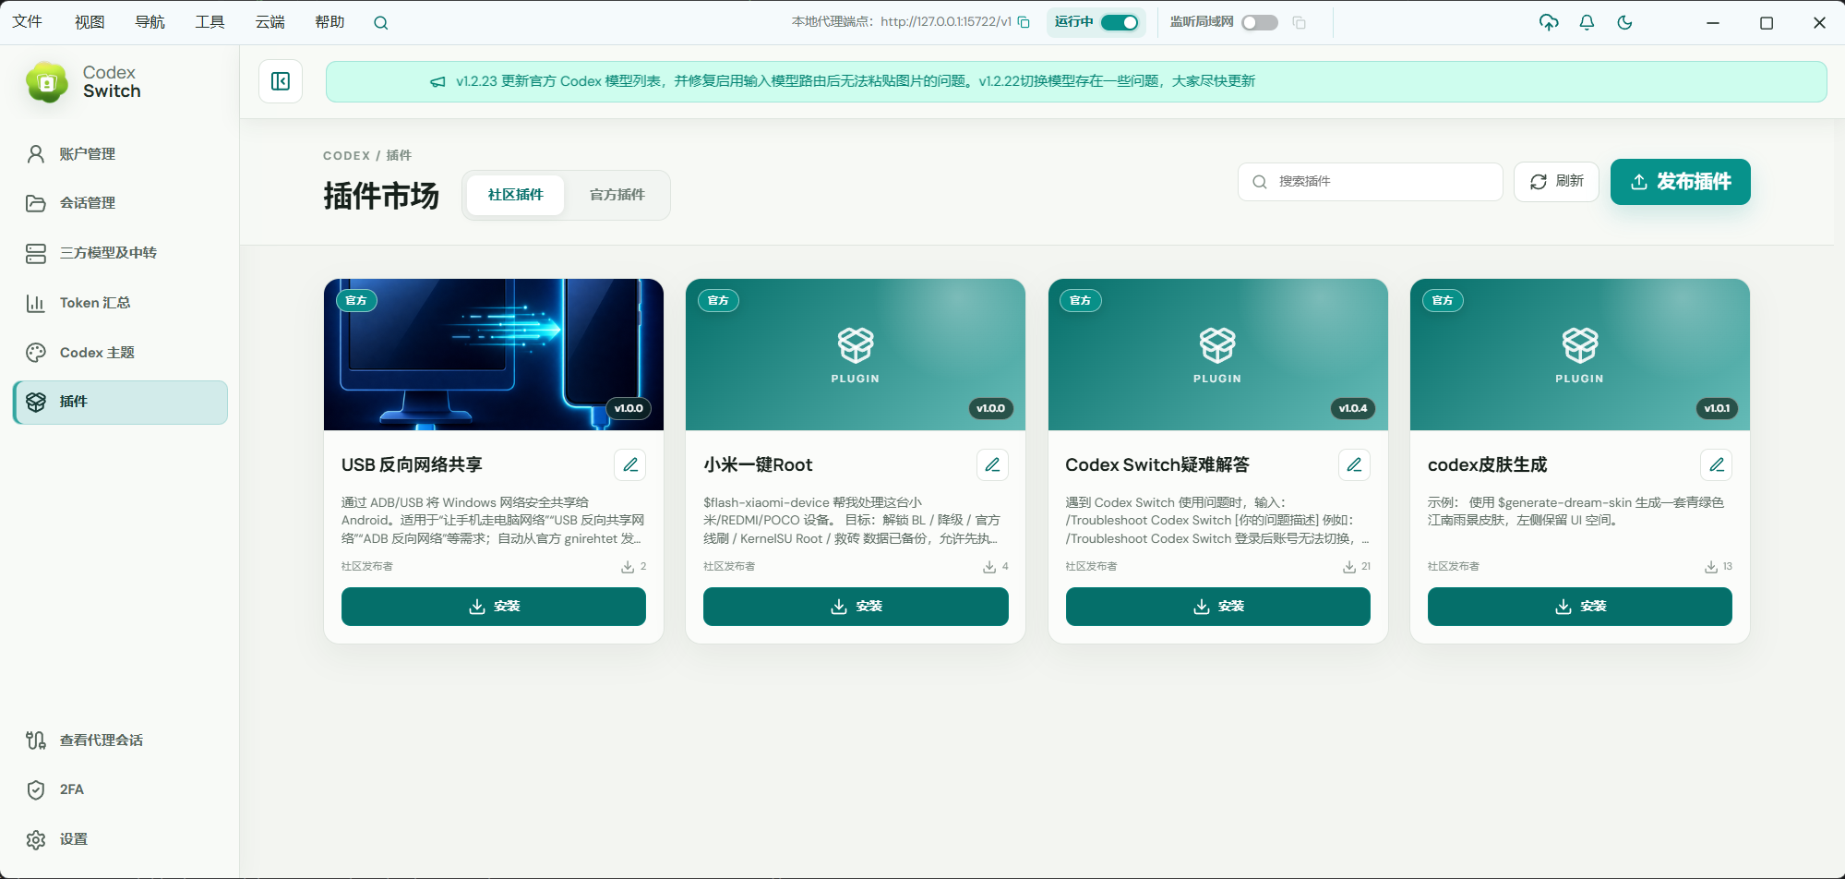Screen dimensions: 1845x879
Task: Edit the Codex Switch疑难解答 plugin
Action: coord(1354,464)
